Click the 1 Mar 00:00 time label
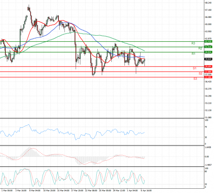This screenshot has height=193, width=214. tap(7, 191)
